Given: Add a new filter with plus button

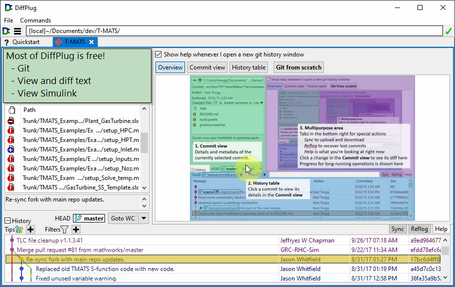Looking at the screenshot, I should point(76,229).
